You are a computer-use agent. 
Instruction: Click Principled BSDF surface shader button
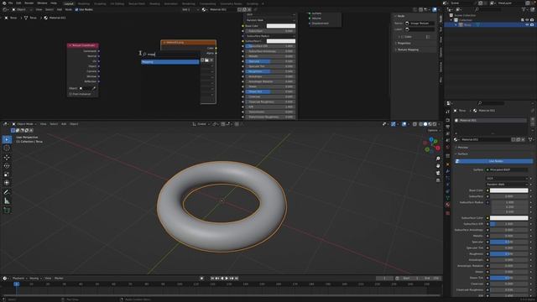point(507,169)
